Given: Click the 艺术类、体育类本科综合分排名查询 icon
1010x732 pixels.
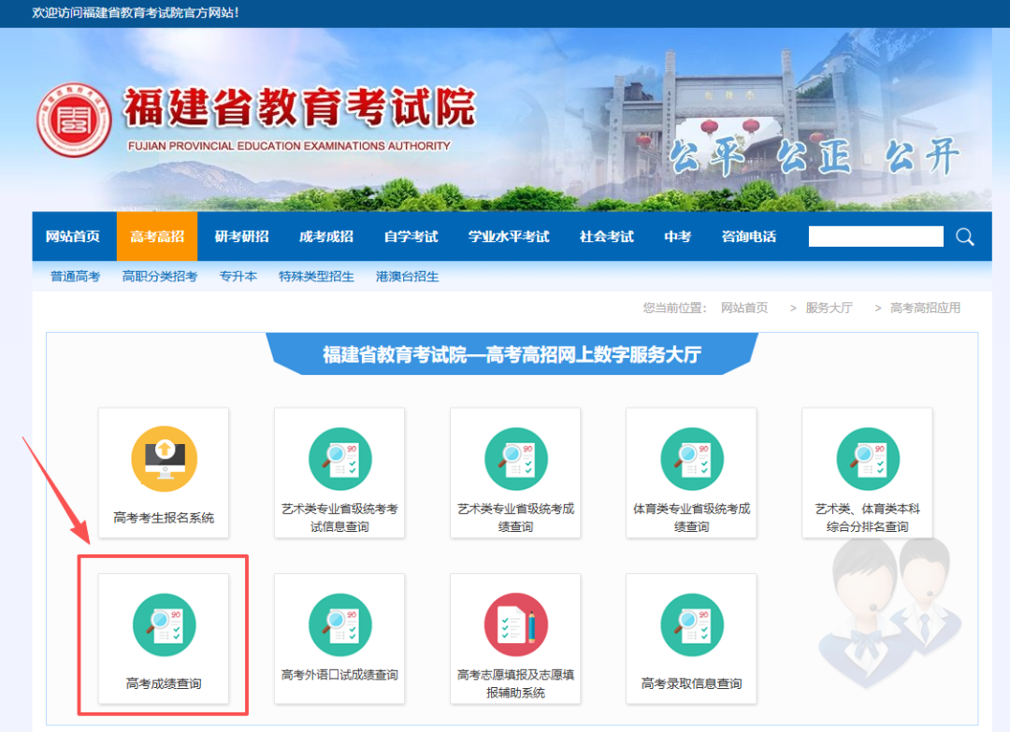Looking at the screenshot, I should (868, 458).
